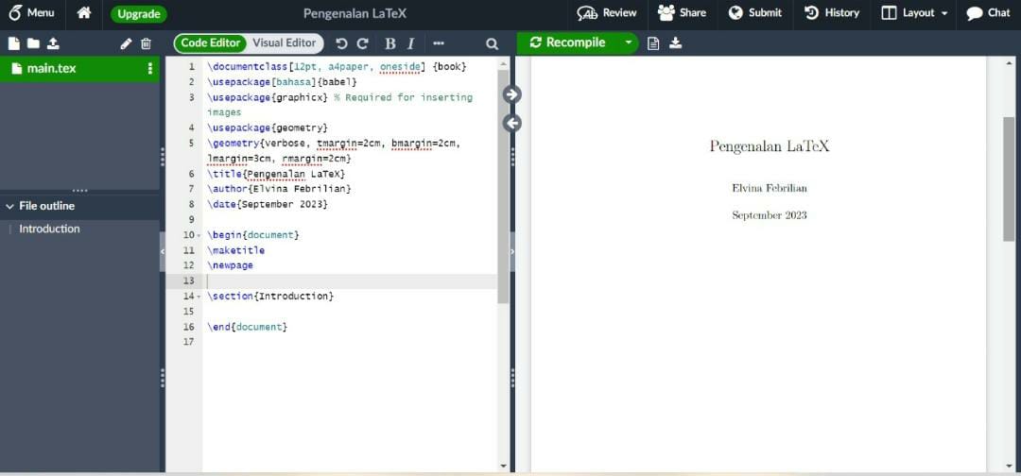Go to the home projects page
The width and height of the screenshot is (1021, 476).
84,13
